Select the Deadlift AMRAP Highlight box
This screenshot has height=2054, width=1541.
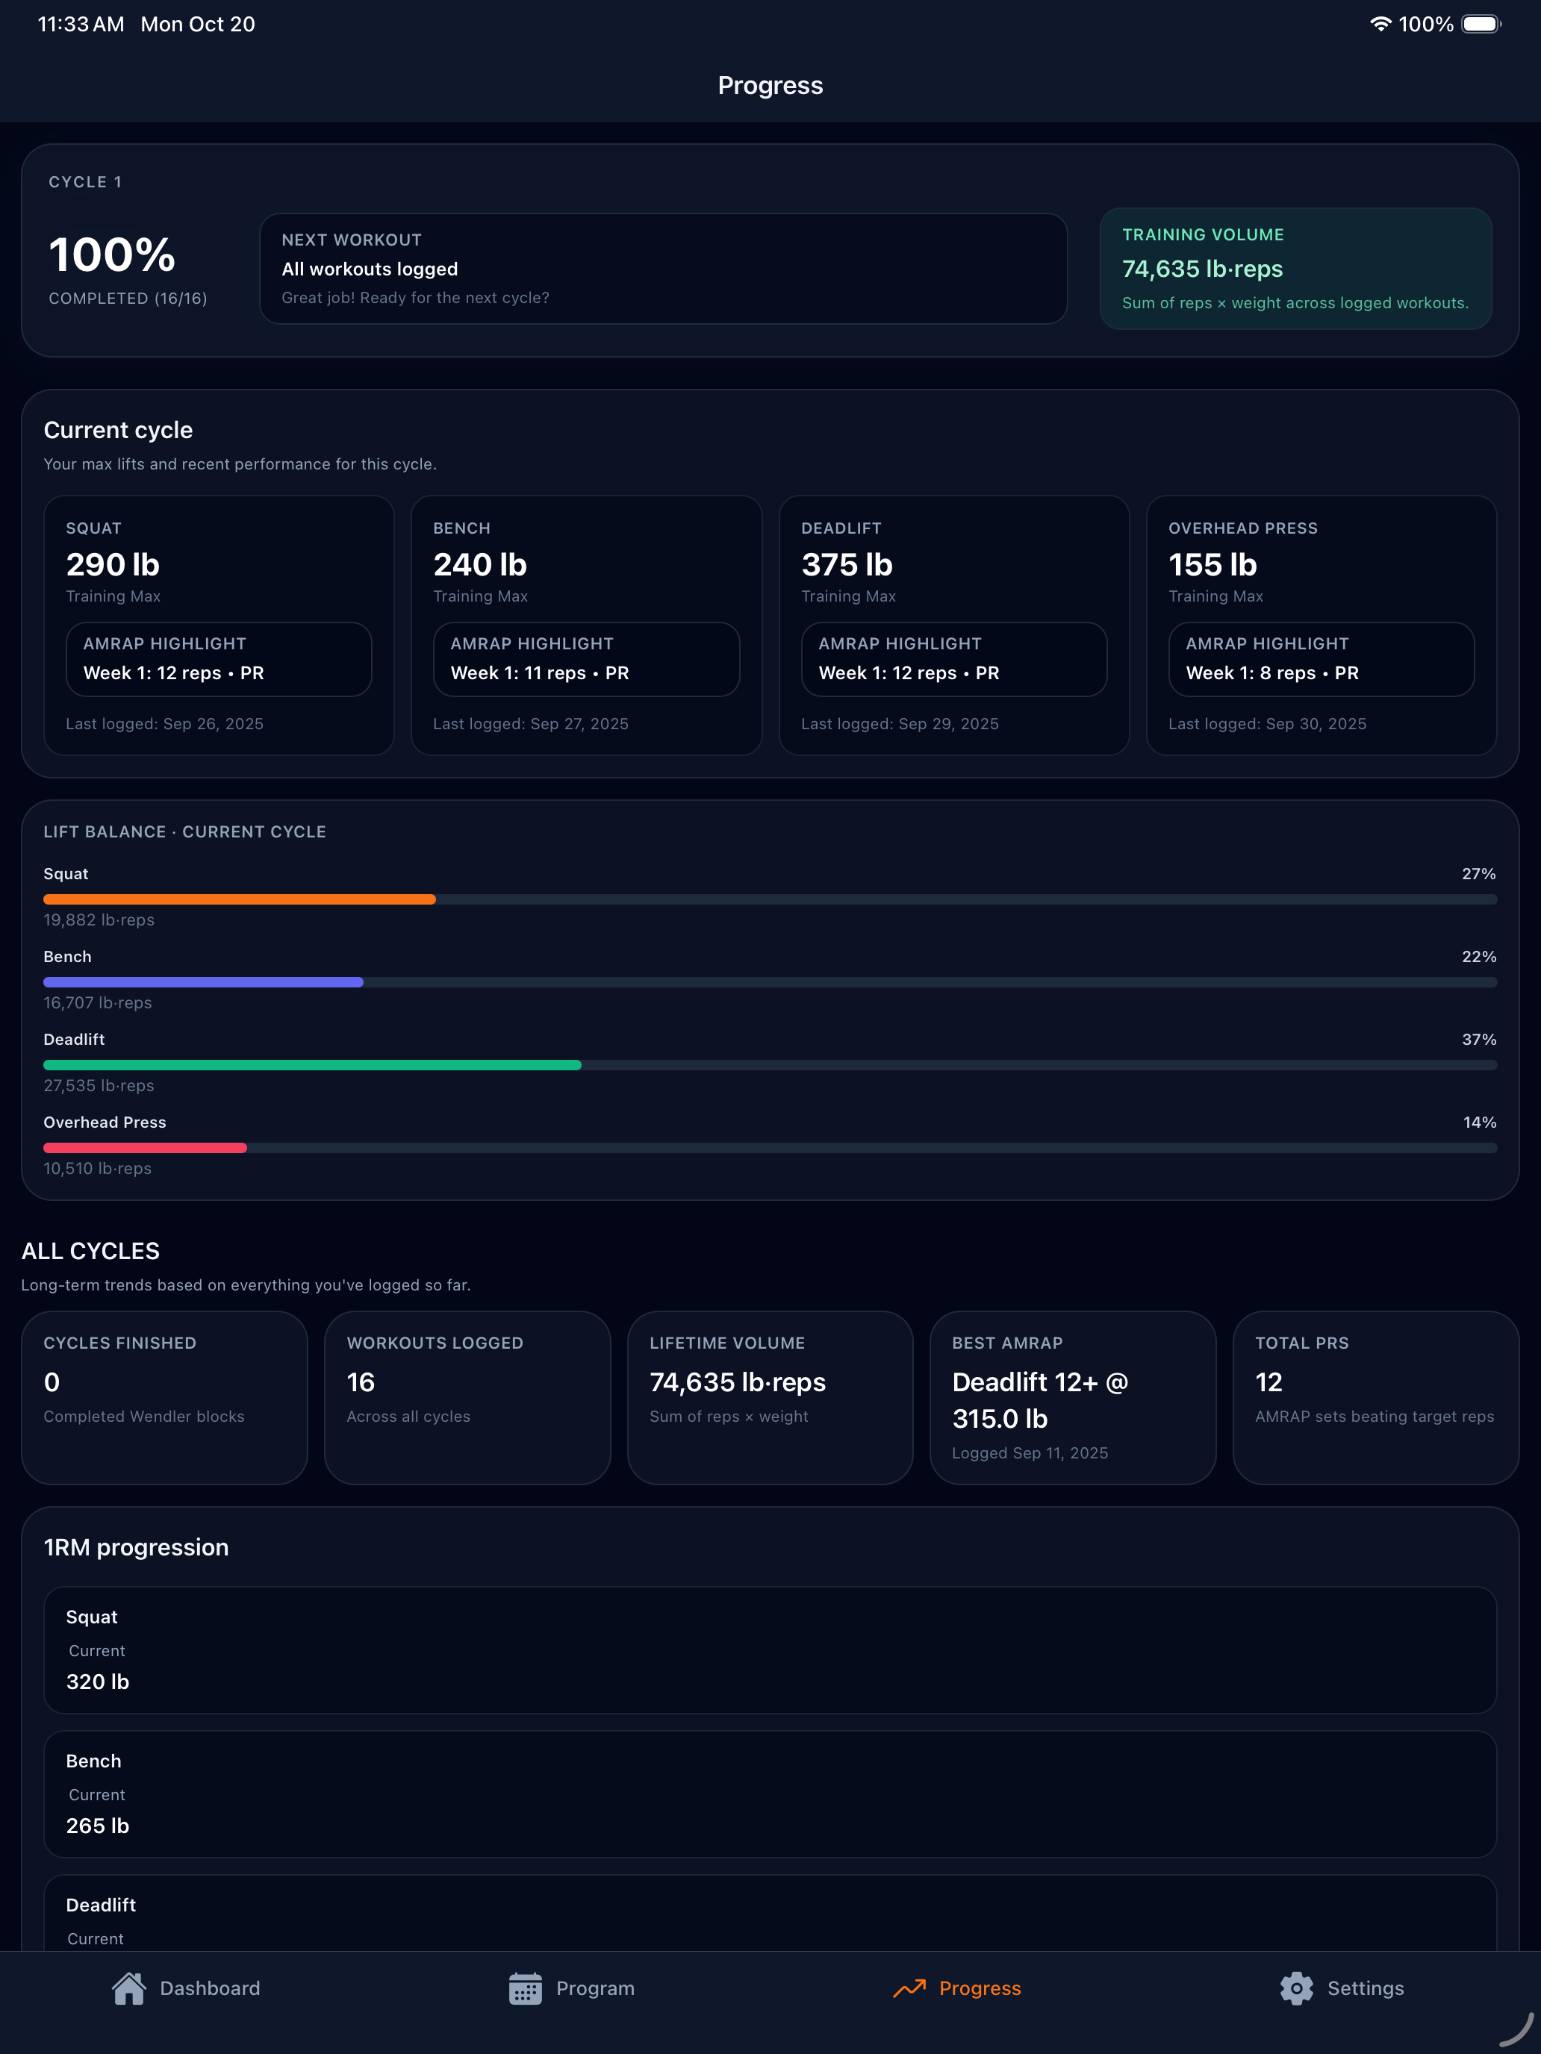pos(954,659)
